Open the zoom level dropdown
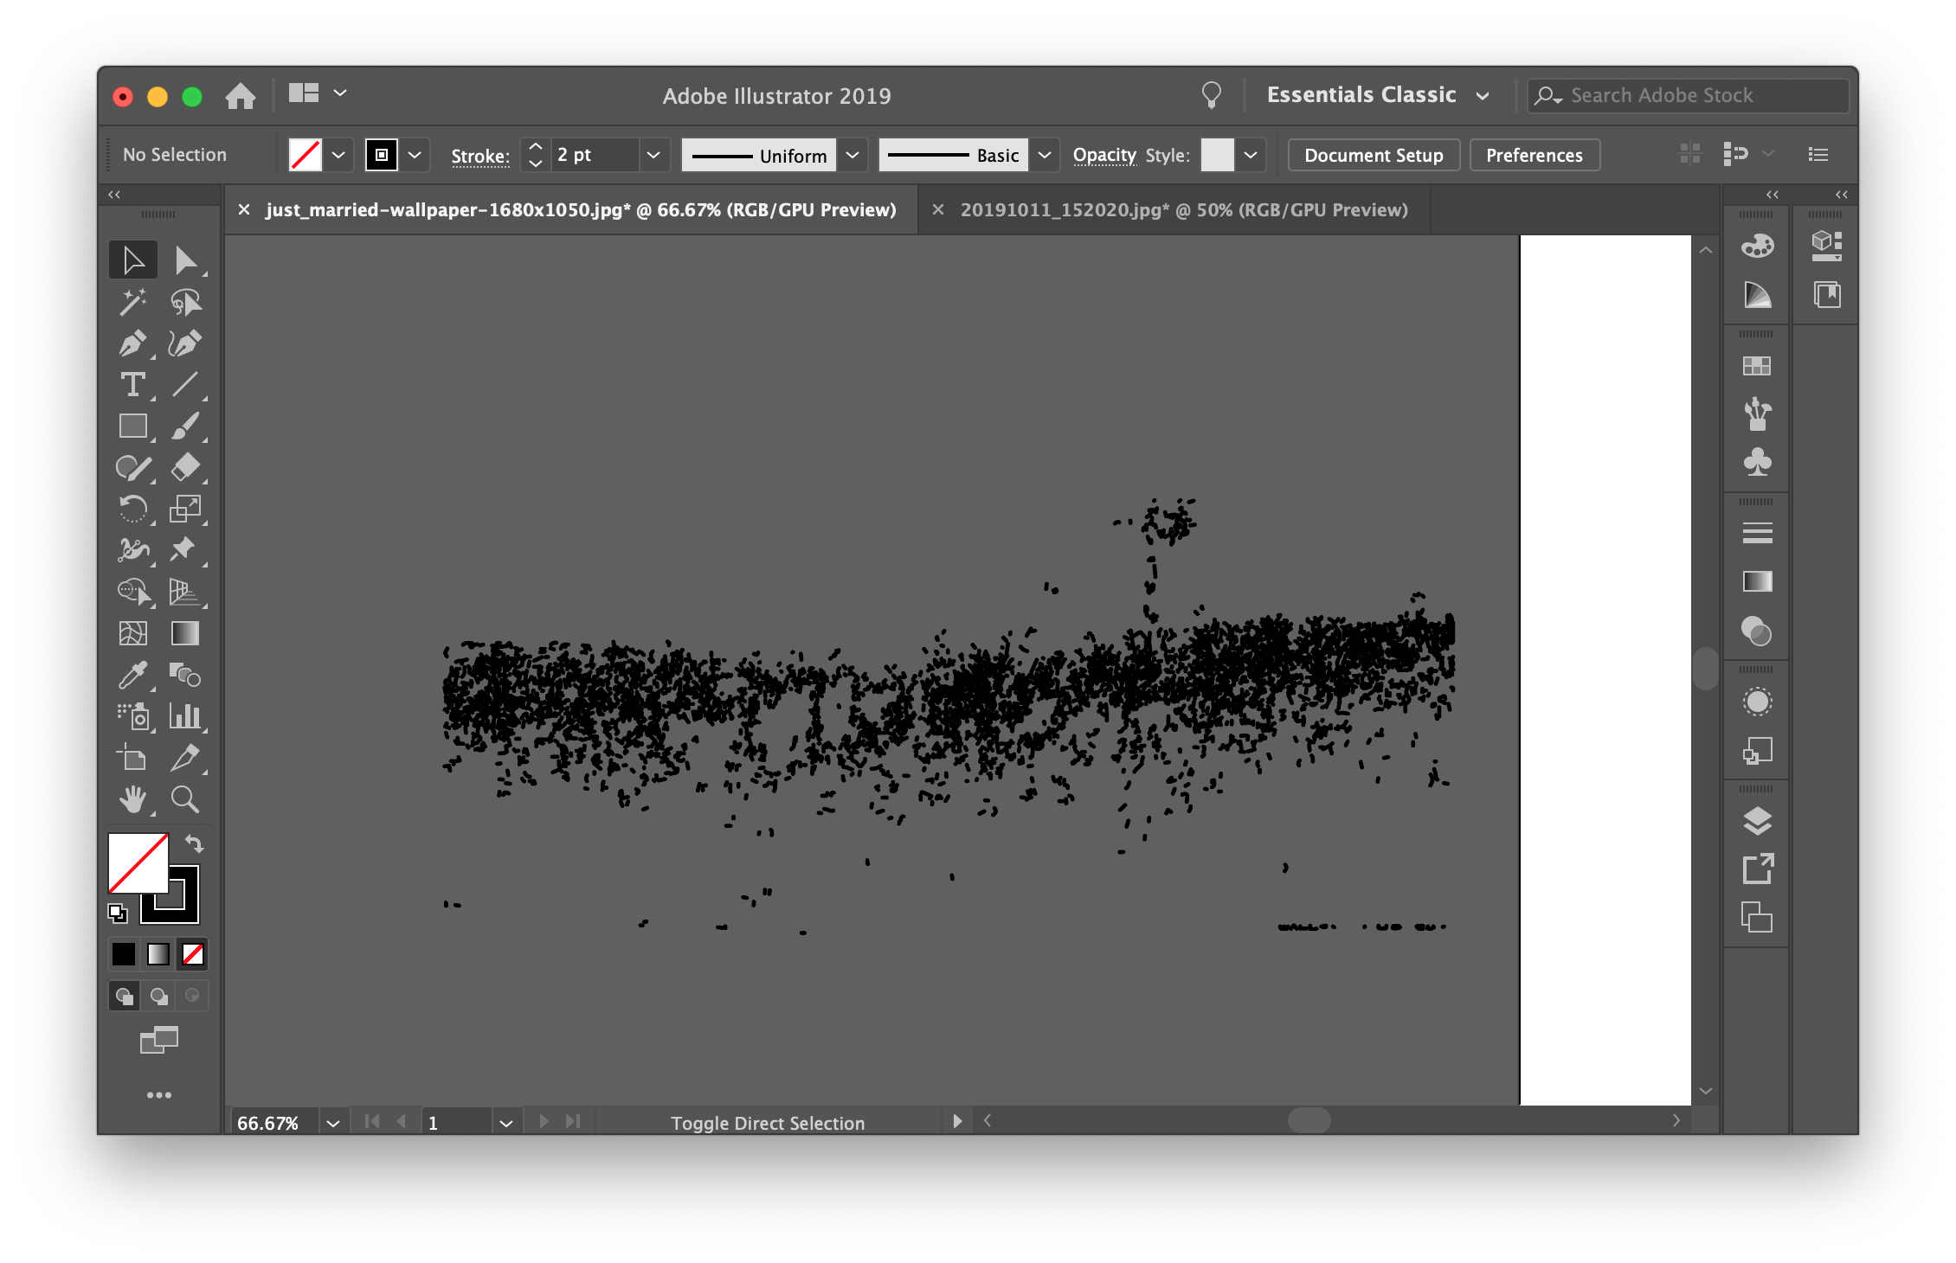This screenshot has width=1956, height=1263. 333,1123
